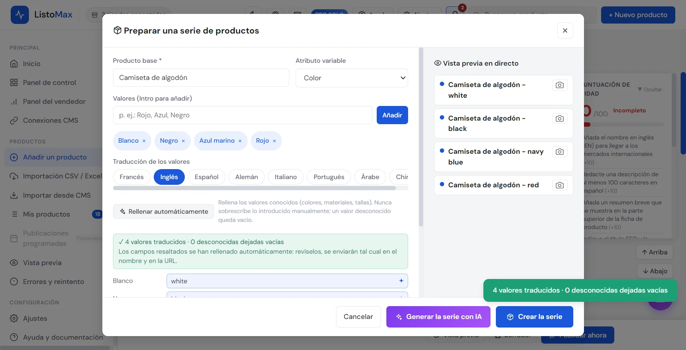This screenshot has width=686, height=350.
Task: Click + Nuevo producto in the header
Action: click(x=638, y=15)
